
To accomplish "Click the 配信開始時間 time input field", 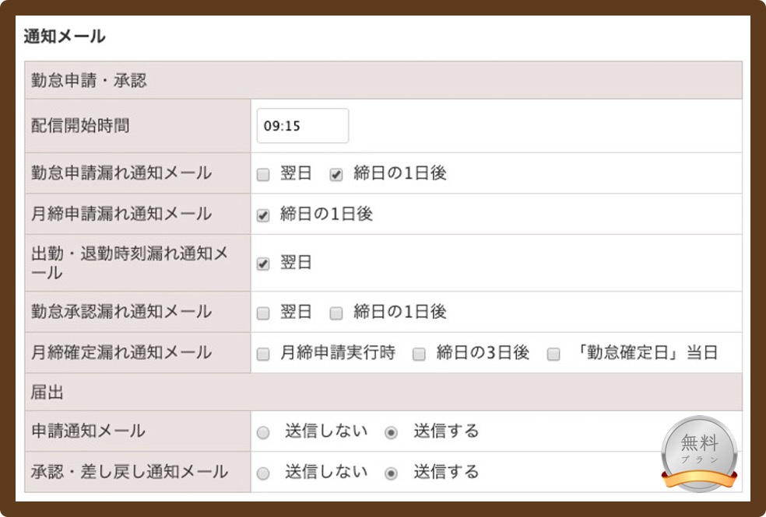I will [302, 126].
